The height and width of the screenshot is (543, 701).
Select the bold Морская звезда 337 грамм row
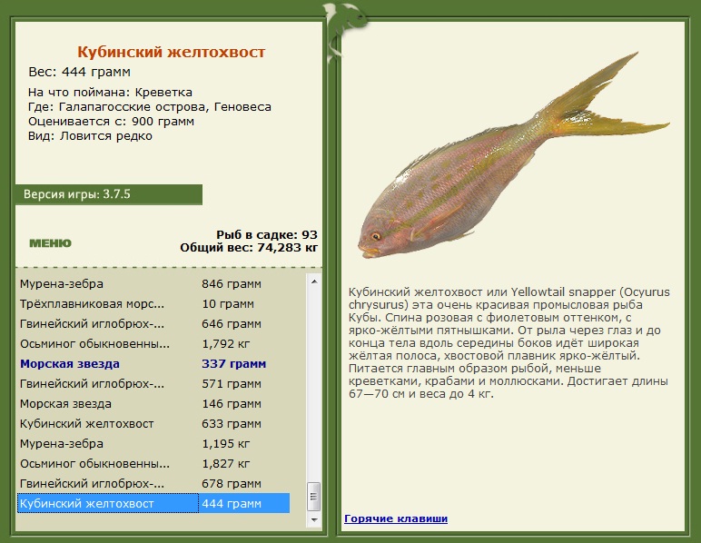[153, 364]
